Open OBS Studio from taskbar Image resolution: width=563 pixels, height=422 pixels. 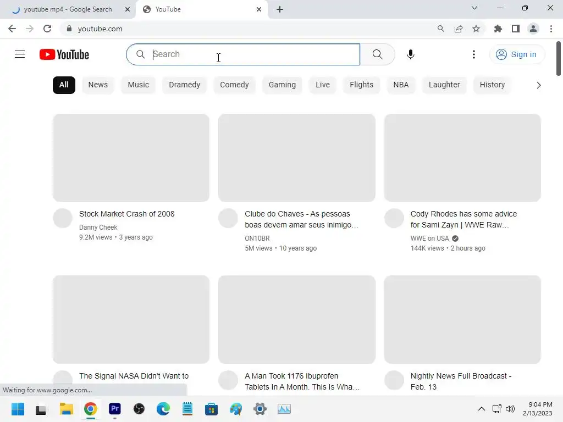pyautogui.click(x=139, y=409)
